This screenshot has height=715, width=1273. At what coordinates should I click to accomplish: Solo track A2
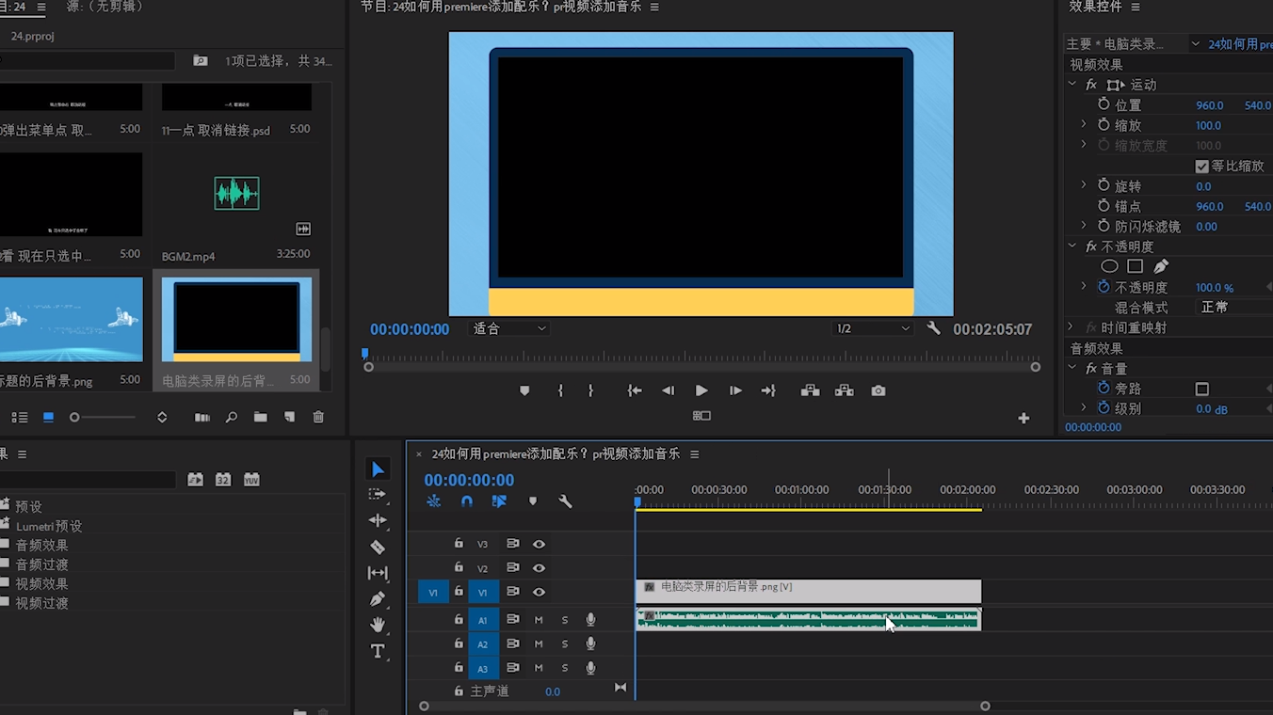pyautogui.click(x=565, y=643)
